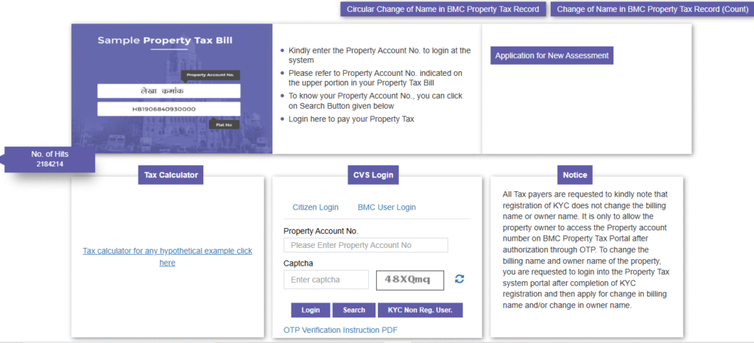Focus the Enter captcha field
This screenshot has height=343, width=754.
326,280
